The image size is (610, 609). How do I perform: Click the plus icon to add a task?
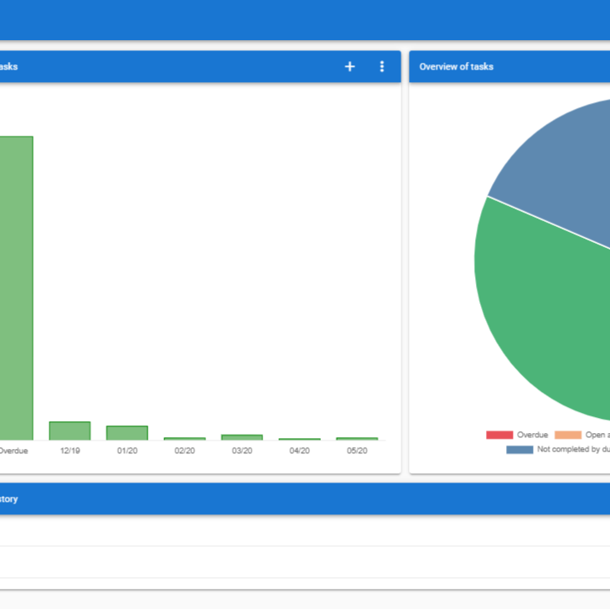(x=349, y=66)
